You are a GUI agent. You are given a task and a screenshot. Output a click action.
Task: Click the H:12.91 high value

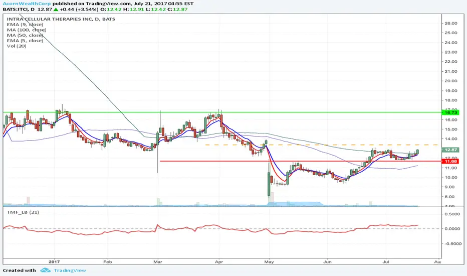pyautogui.click(x=134, y=9)
